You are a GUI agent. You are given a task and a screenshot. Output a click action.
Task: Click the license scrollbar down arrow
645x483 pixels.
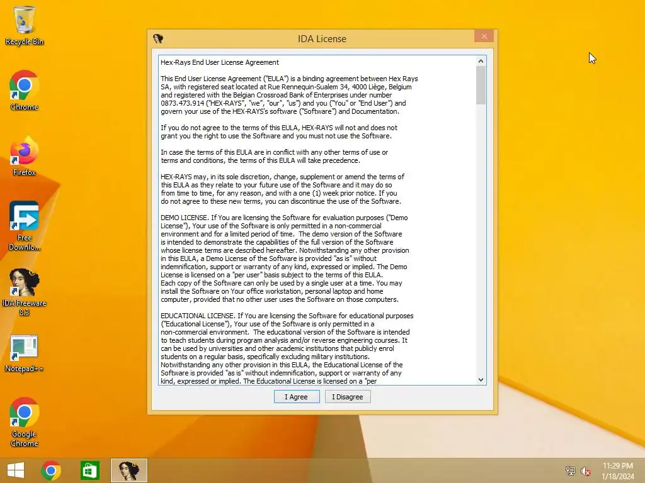481,380
